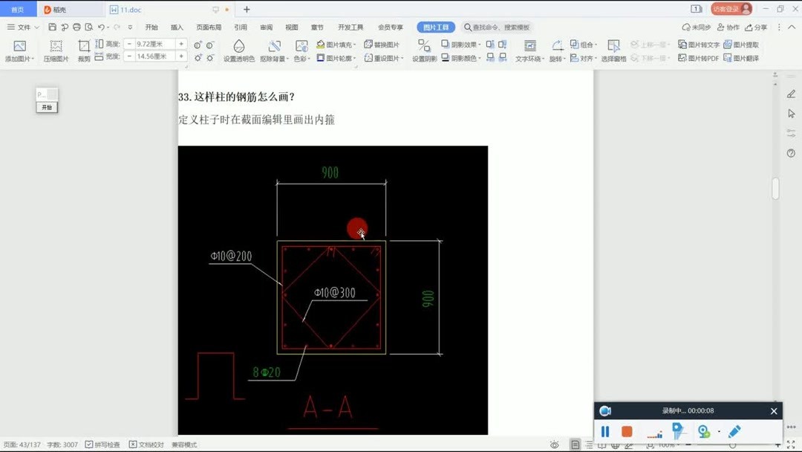Open the 对齐 dropdown menu
Viewport: 802px width, 452px height.
pyautogui.click(x=586, y=57)
